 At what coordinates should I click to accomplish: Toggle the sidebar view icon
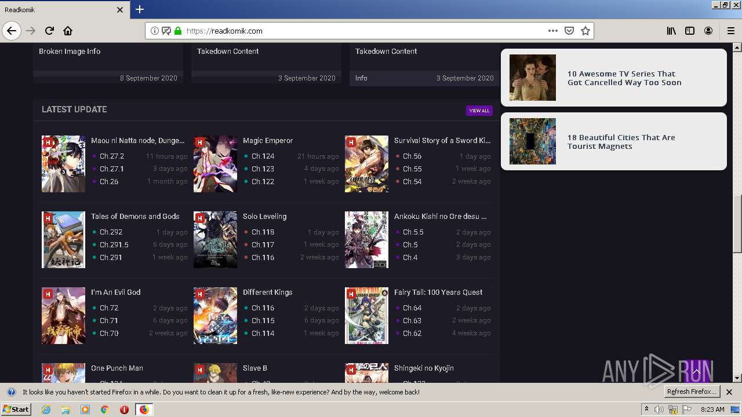[x=690, y=31]
